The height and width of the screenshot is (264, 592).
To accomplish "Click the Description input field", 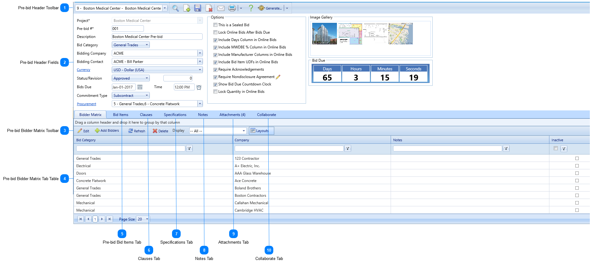I will 157,37.
